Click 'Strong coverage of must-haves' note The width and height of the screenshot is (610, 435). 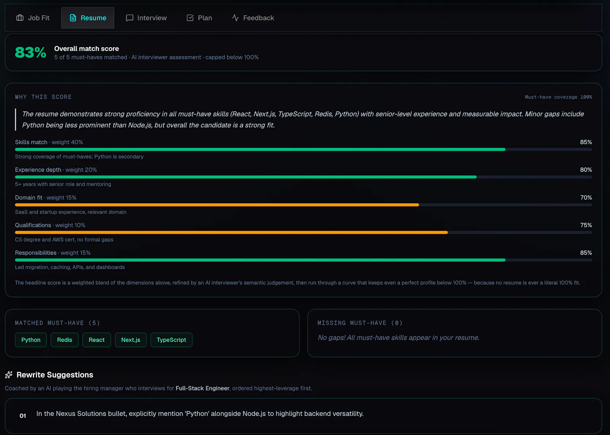point(79,156)
